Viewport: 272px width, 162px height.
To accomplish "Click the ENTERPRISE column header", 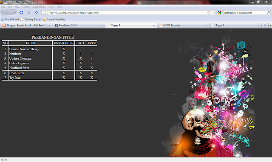I will 63,43.
